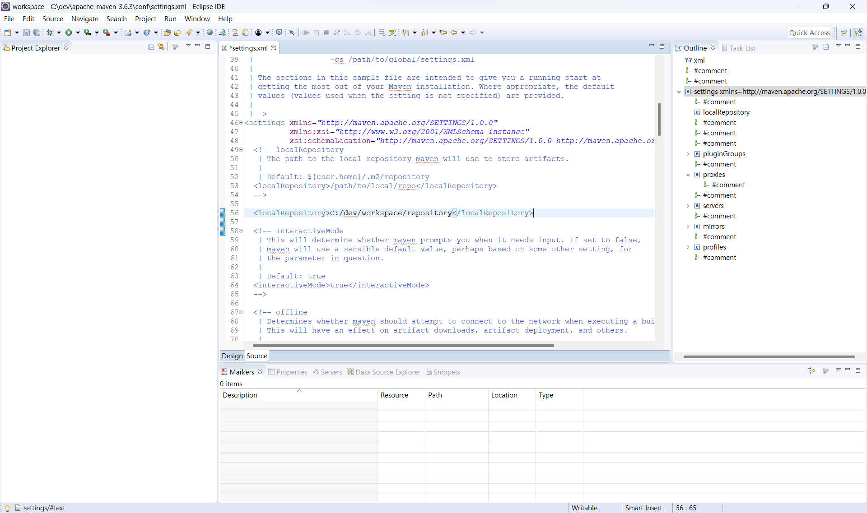Open the Help menu
Image resolution: width=867 pixels, height=513 pixels.
(x=225, y=18)
